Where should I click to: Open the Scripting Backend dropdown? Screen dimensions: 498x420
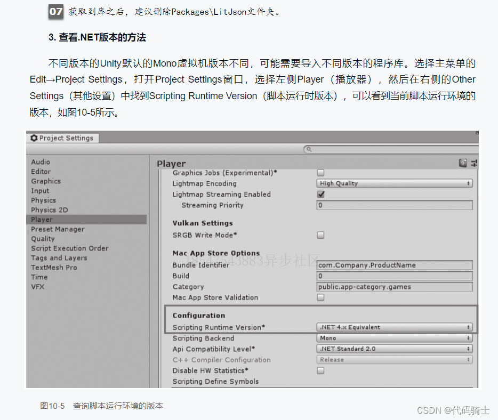coord(395,338)
